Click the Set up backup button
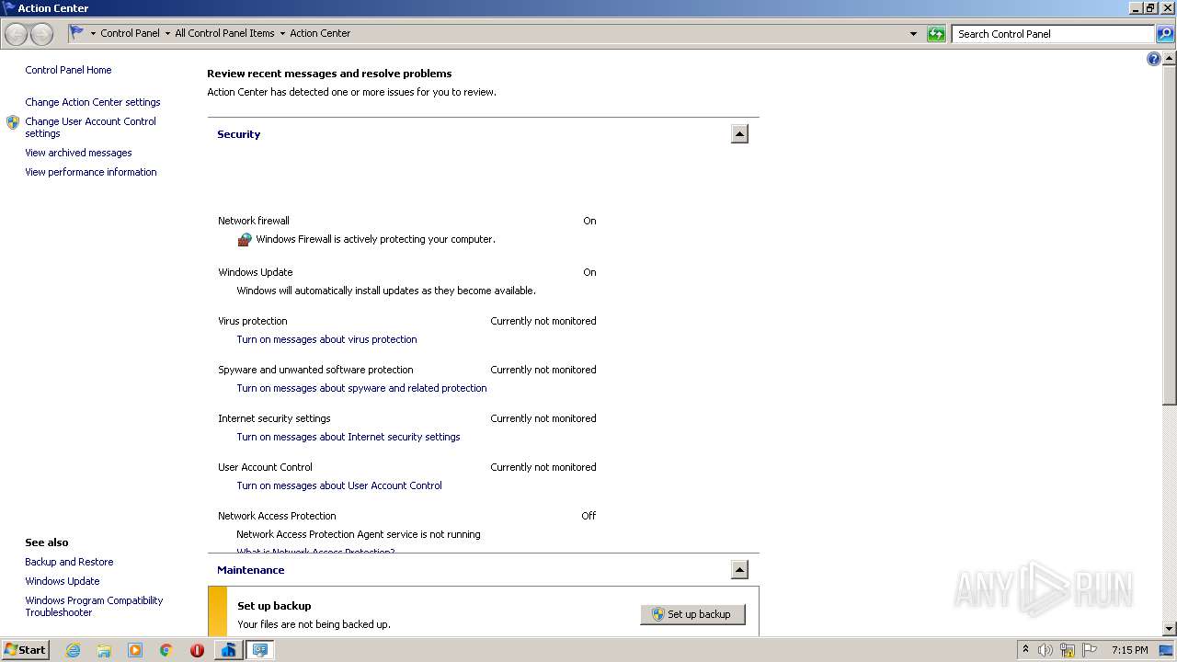 pos(692,614)
